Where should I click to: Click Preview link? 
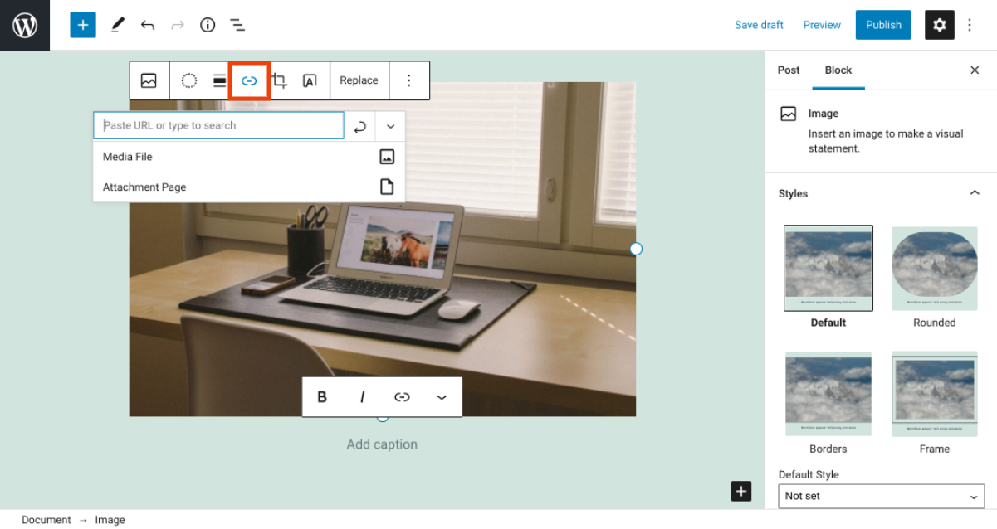point(822,25)
